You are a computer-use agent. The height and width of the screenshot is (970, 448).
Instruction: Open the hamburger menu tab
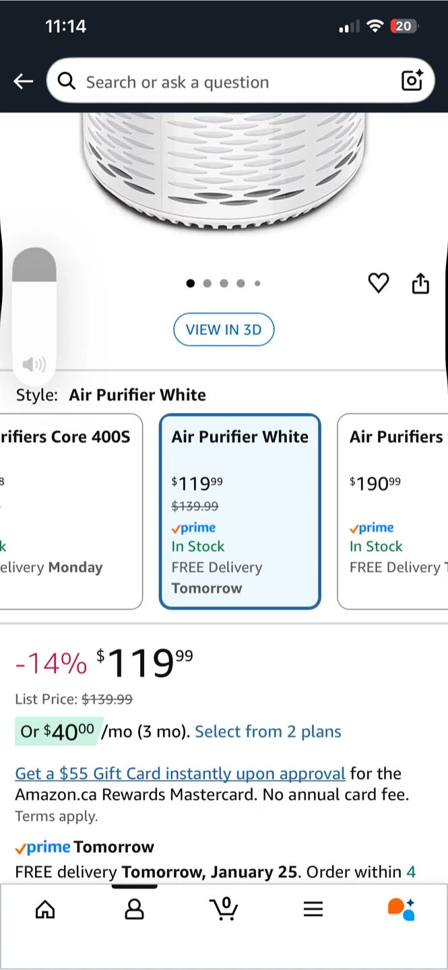coord(313,910)
